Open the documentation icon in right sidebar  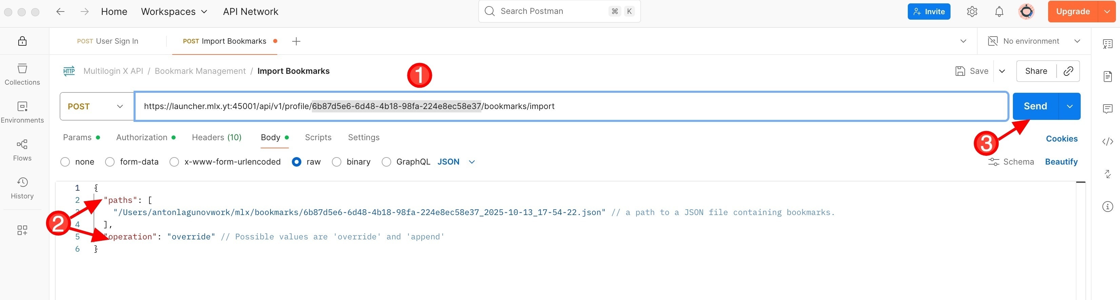[x=1108, y=77]
